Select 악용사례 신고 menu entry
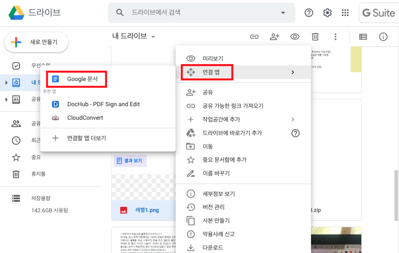Screen dimensions: 399x253 point(243,234)
